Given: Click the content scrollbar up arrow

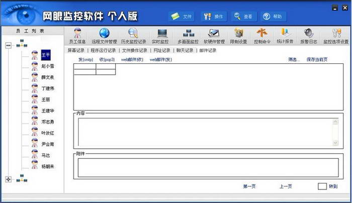Looking at the screenshot, I should click(335, 122).
